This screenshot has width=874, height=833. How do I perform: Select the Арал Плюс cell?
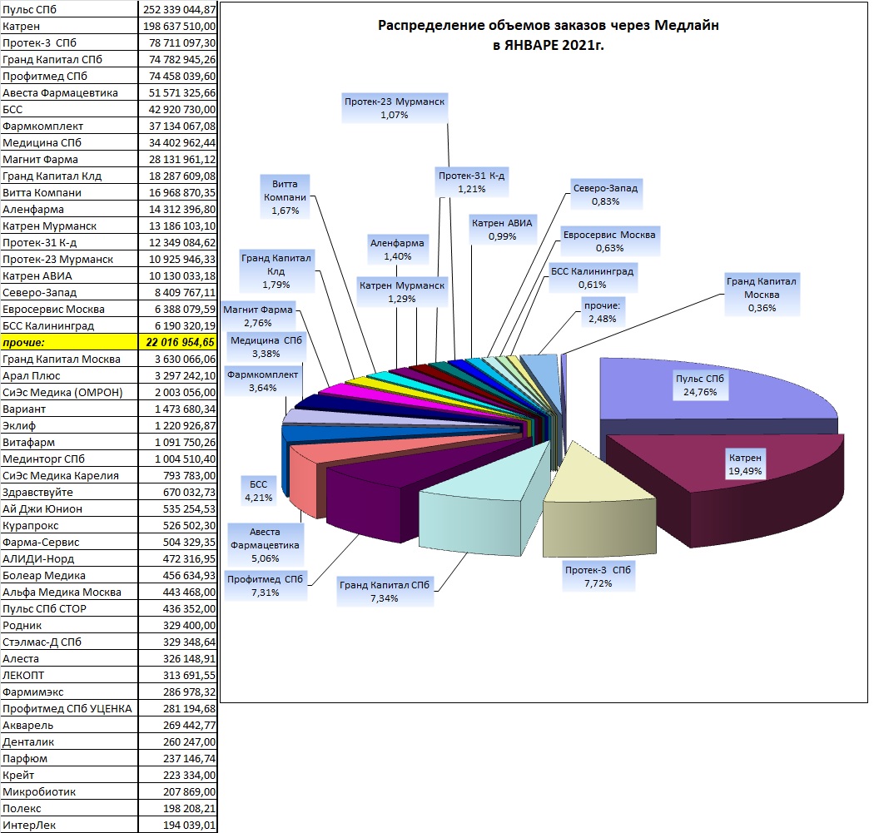pyautogui.click(x=69, y=376)
